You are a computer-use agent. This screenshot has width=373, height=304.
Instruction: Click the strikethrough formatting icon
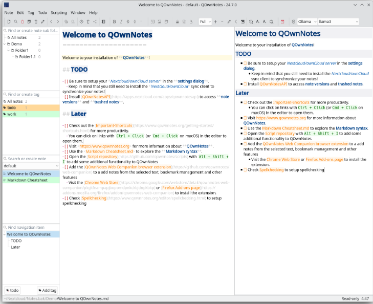(127, 21)
